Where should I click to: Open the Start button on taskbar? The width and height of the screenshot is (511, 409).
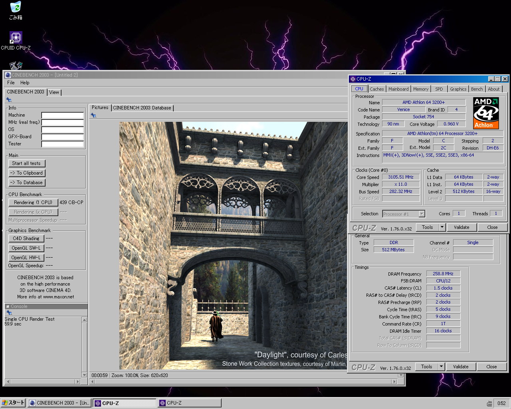coord(13,403)
